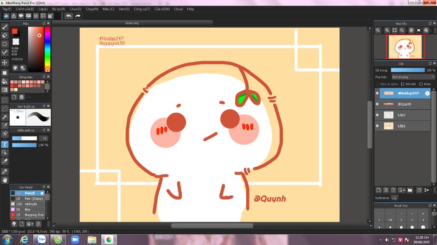
Task: Select the Lasso tool
Action: [5, 108]
